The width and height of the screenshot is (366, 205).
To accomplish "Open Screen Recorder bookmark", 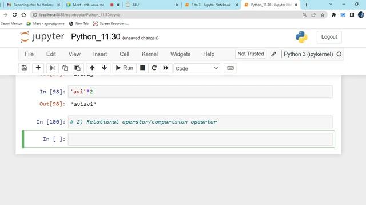I will pyautogui.click(x=111, y=24).
